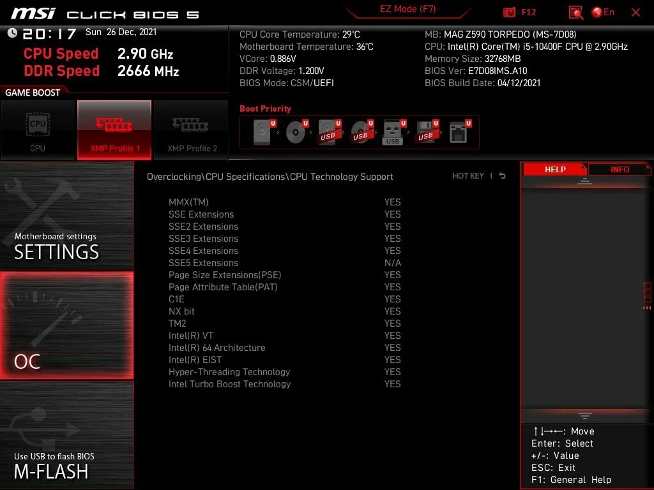Viewport: 654px width, 490px height.
Task: Click the MSI Click BIOS 5 logo
Action: 105,14
